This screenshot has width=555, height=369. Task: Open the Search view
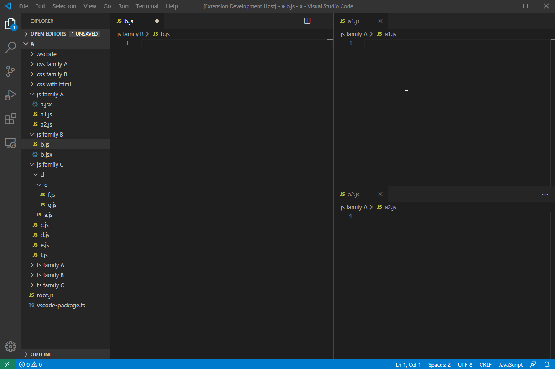click(x=10, y=47)
